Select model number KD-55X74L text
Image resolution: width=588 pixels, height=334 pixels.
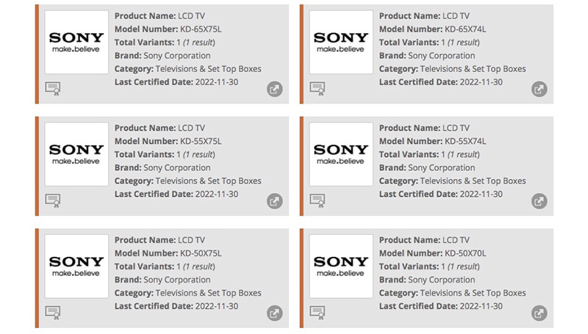[465, 141]
